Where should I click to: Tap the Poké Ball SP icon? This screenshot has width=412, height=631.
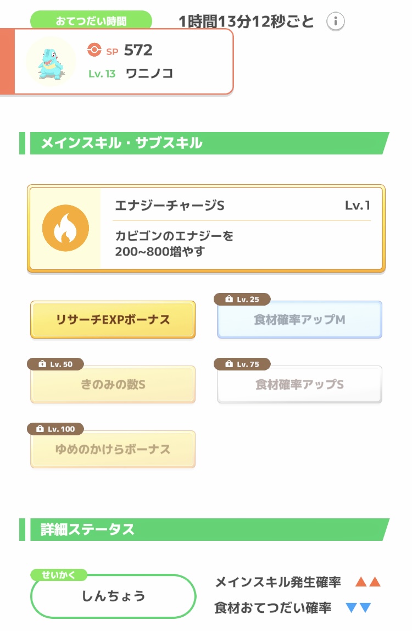pos(94,50)
